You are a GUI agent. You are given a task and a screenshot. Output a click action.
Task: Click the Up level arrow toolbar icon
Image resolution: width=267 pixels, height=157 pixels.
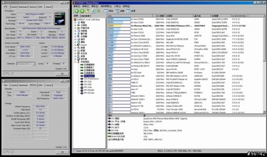click(88, 11)
